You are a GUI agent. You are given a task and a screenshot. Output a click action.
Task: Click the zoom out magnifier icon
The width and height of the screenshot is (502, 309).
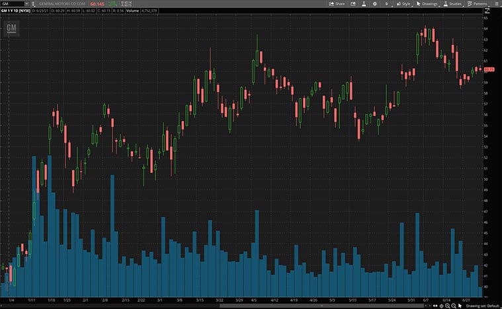454,306
